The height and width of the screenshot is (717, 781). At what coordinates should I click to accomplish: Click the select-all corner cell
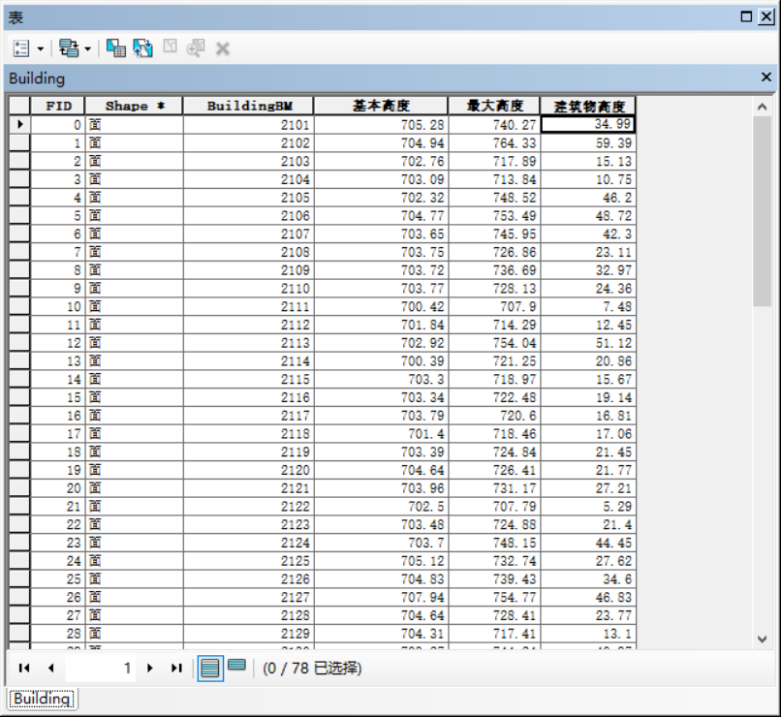click(20, 106)
